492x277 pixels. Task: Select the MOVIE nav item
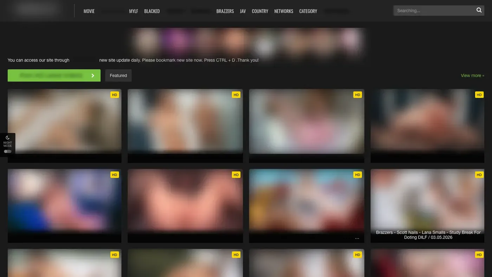(x=89, y=11)
